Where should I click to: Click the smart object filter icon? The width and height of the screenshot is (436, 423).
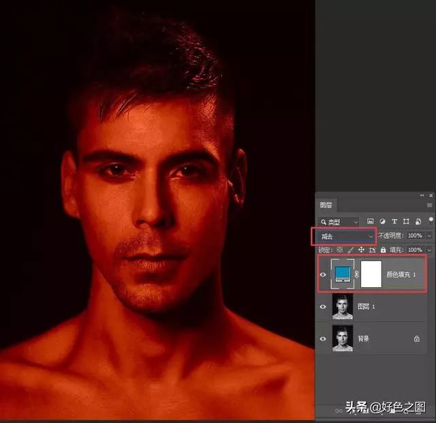(416, 222)
